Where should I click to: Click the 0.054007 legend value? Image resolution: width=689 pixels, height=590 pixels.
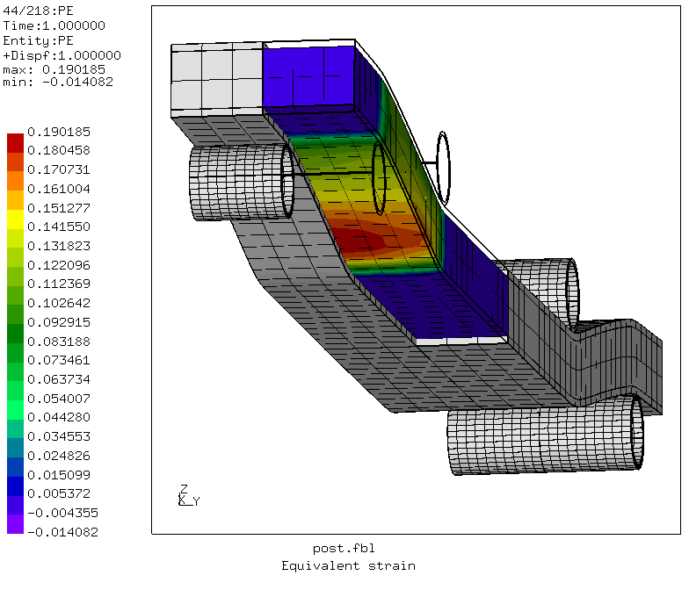(59, 399)
